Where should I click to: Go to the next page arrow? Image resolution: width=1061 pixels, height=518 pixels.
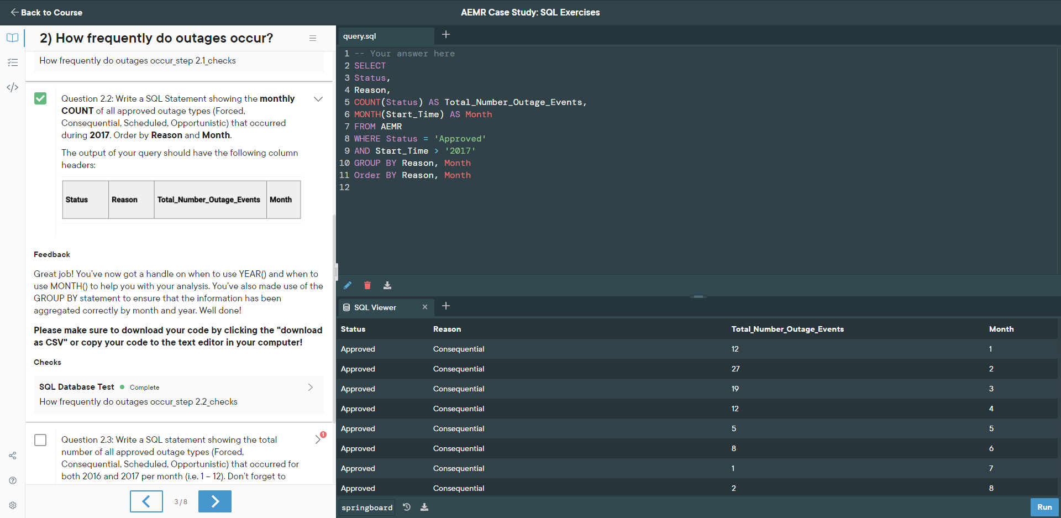point(215,501)
